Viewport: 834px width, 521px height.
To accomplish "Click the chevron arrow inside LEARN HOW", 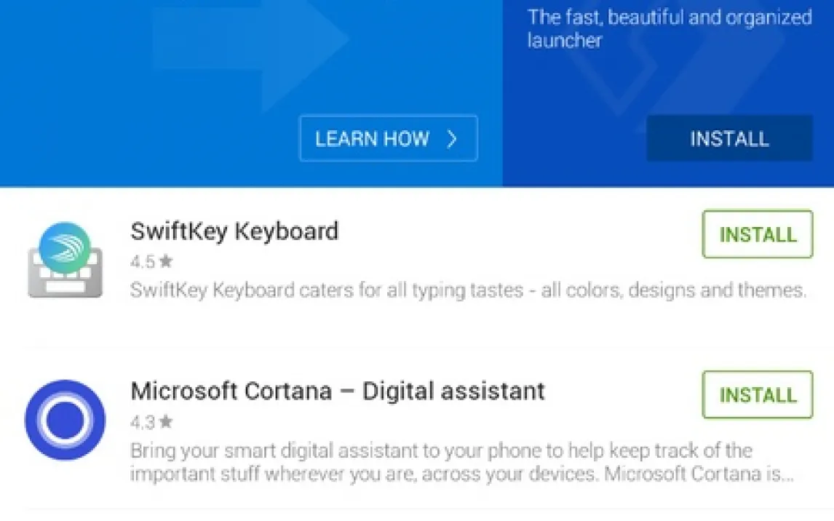I will [x=452, y=139].
